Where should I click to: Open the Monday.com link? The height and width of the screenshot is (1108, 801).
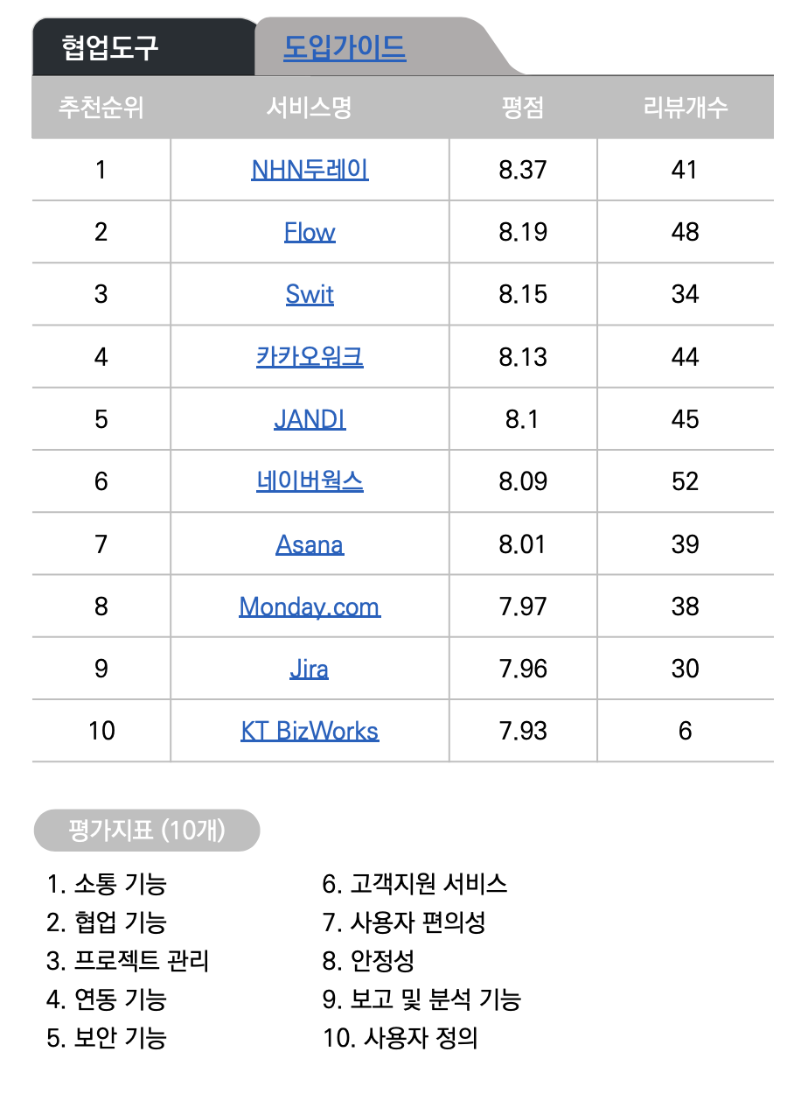click(x=310, y=607)
